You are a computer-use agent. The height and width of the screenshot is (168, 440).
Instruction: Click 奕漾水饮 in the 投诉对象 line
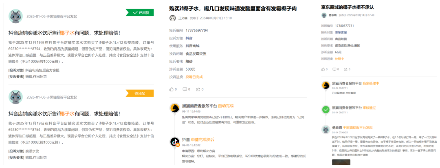pyautogui.click(x=32, y=151)
